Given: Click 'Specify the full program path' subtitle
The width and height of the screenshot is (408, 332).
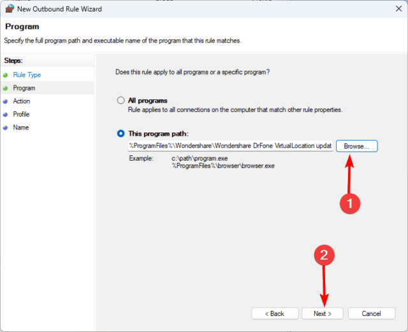Looking at the screenshot, I should 122,41.
